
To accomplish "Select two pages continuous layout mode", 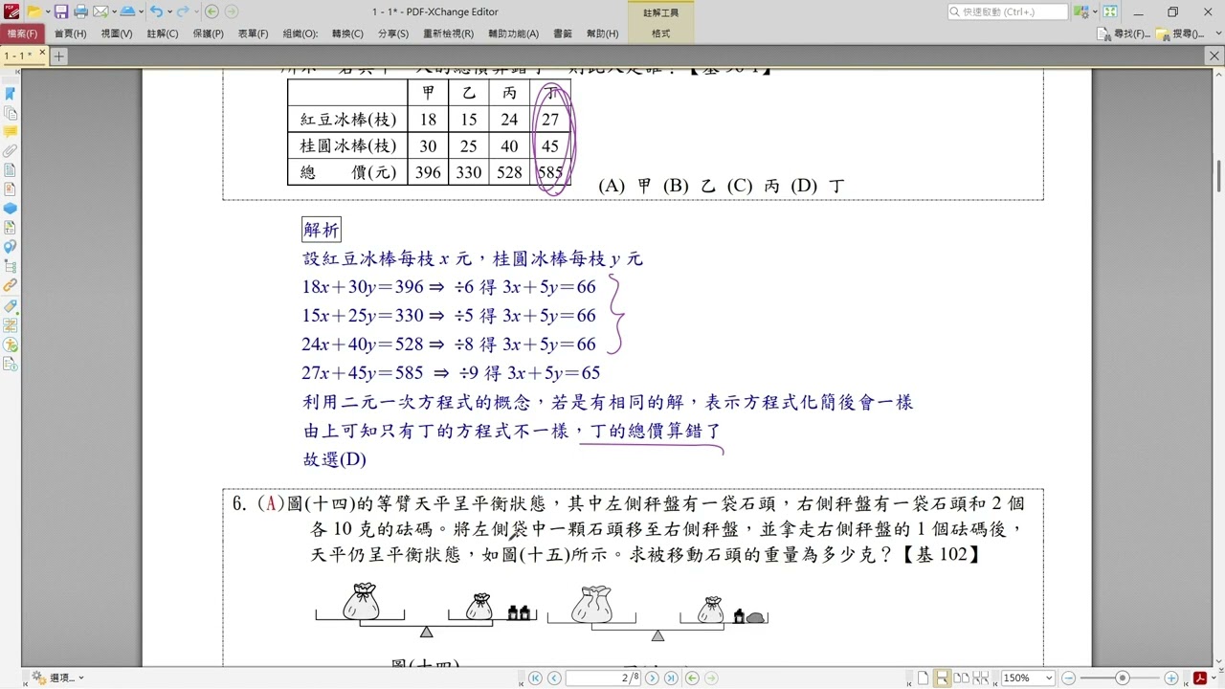I will 980,678.
